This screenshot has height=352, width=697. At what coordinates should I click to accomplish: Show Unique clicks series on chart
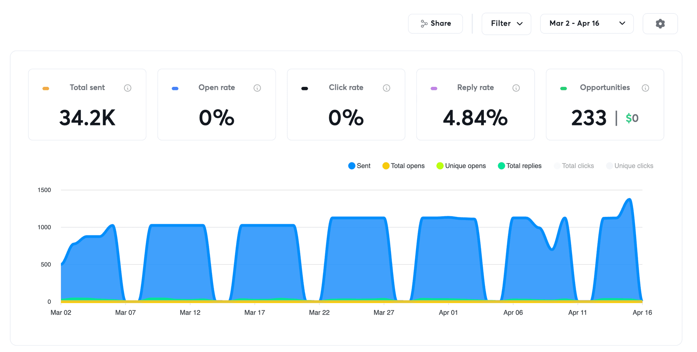pyautogui.click(x=629, y=166)
